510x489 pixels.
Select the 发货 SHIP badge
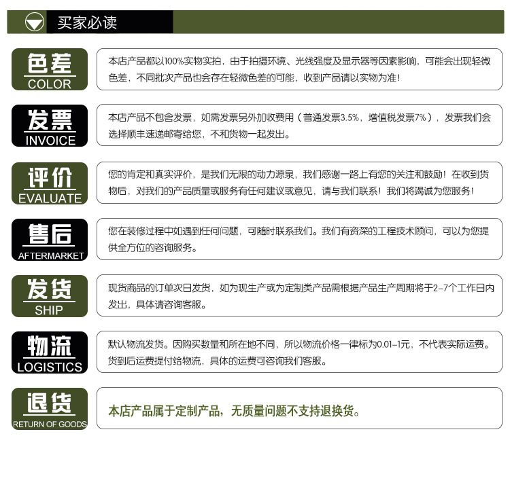click(50, 296)
